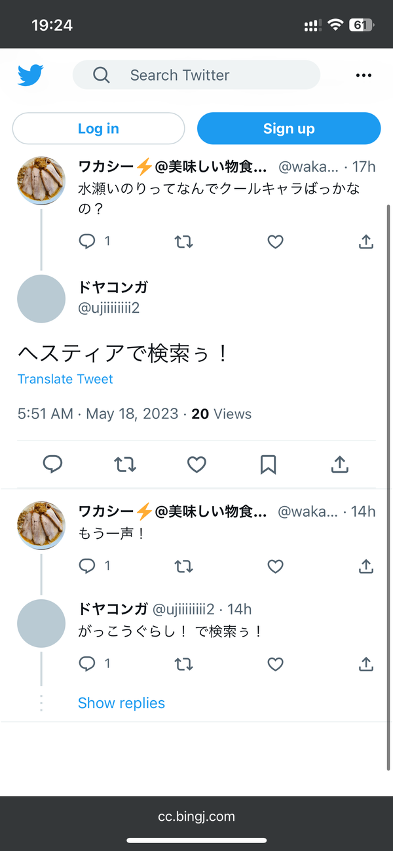Share the top tweet posted 17h ago
This screenshot has height=851, width=393.
tap(366, 241)
